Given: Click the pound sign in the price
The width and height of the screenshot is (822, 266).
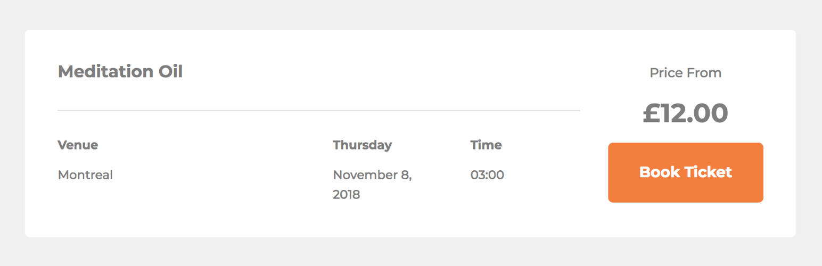Looking at the screenshot, I should (652, 113).
